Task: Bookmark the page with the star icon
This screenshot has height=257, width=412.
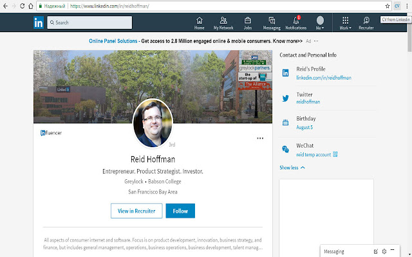Action: 388,6
